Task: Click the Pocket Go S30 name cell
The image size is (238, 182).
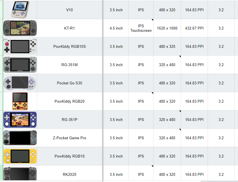Action: 70,83
